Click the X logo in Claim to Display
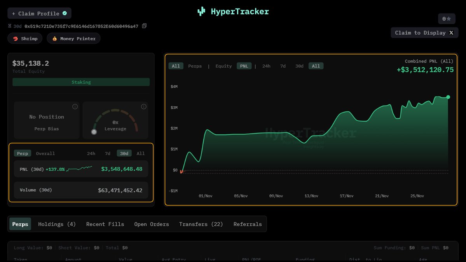Viewport: 466px width, 262px height. tap(451, 33)
